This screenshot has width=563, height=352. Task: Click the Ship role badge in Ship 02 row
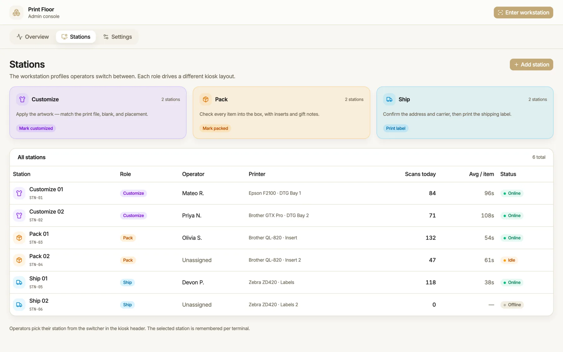pyautogui.click(x=127, y=305)
